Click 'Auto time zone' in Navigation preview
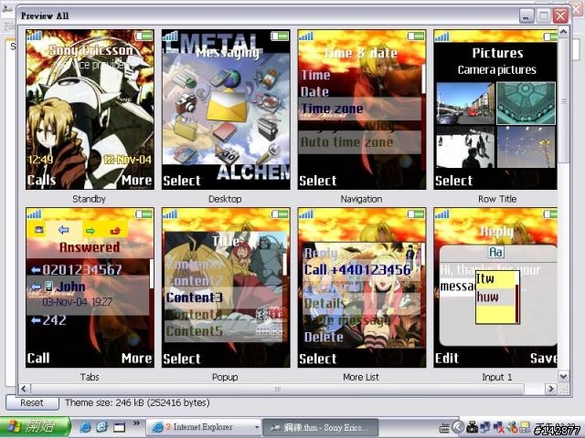The image size is (585, 438). click(346, 142)
